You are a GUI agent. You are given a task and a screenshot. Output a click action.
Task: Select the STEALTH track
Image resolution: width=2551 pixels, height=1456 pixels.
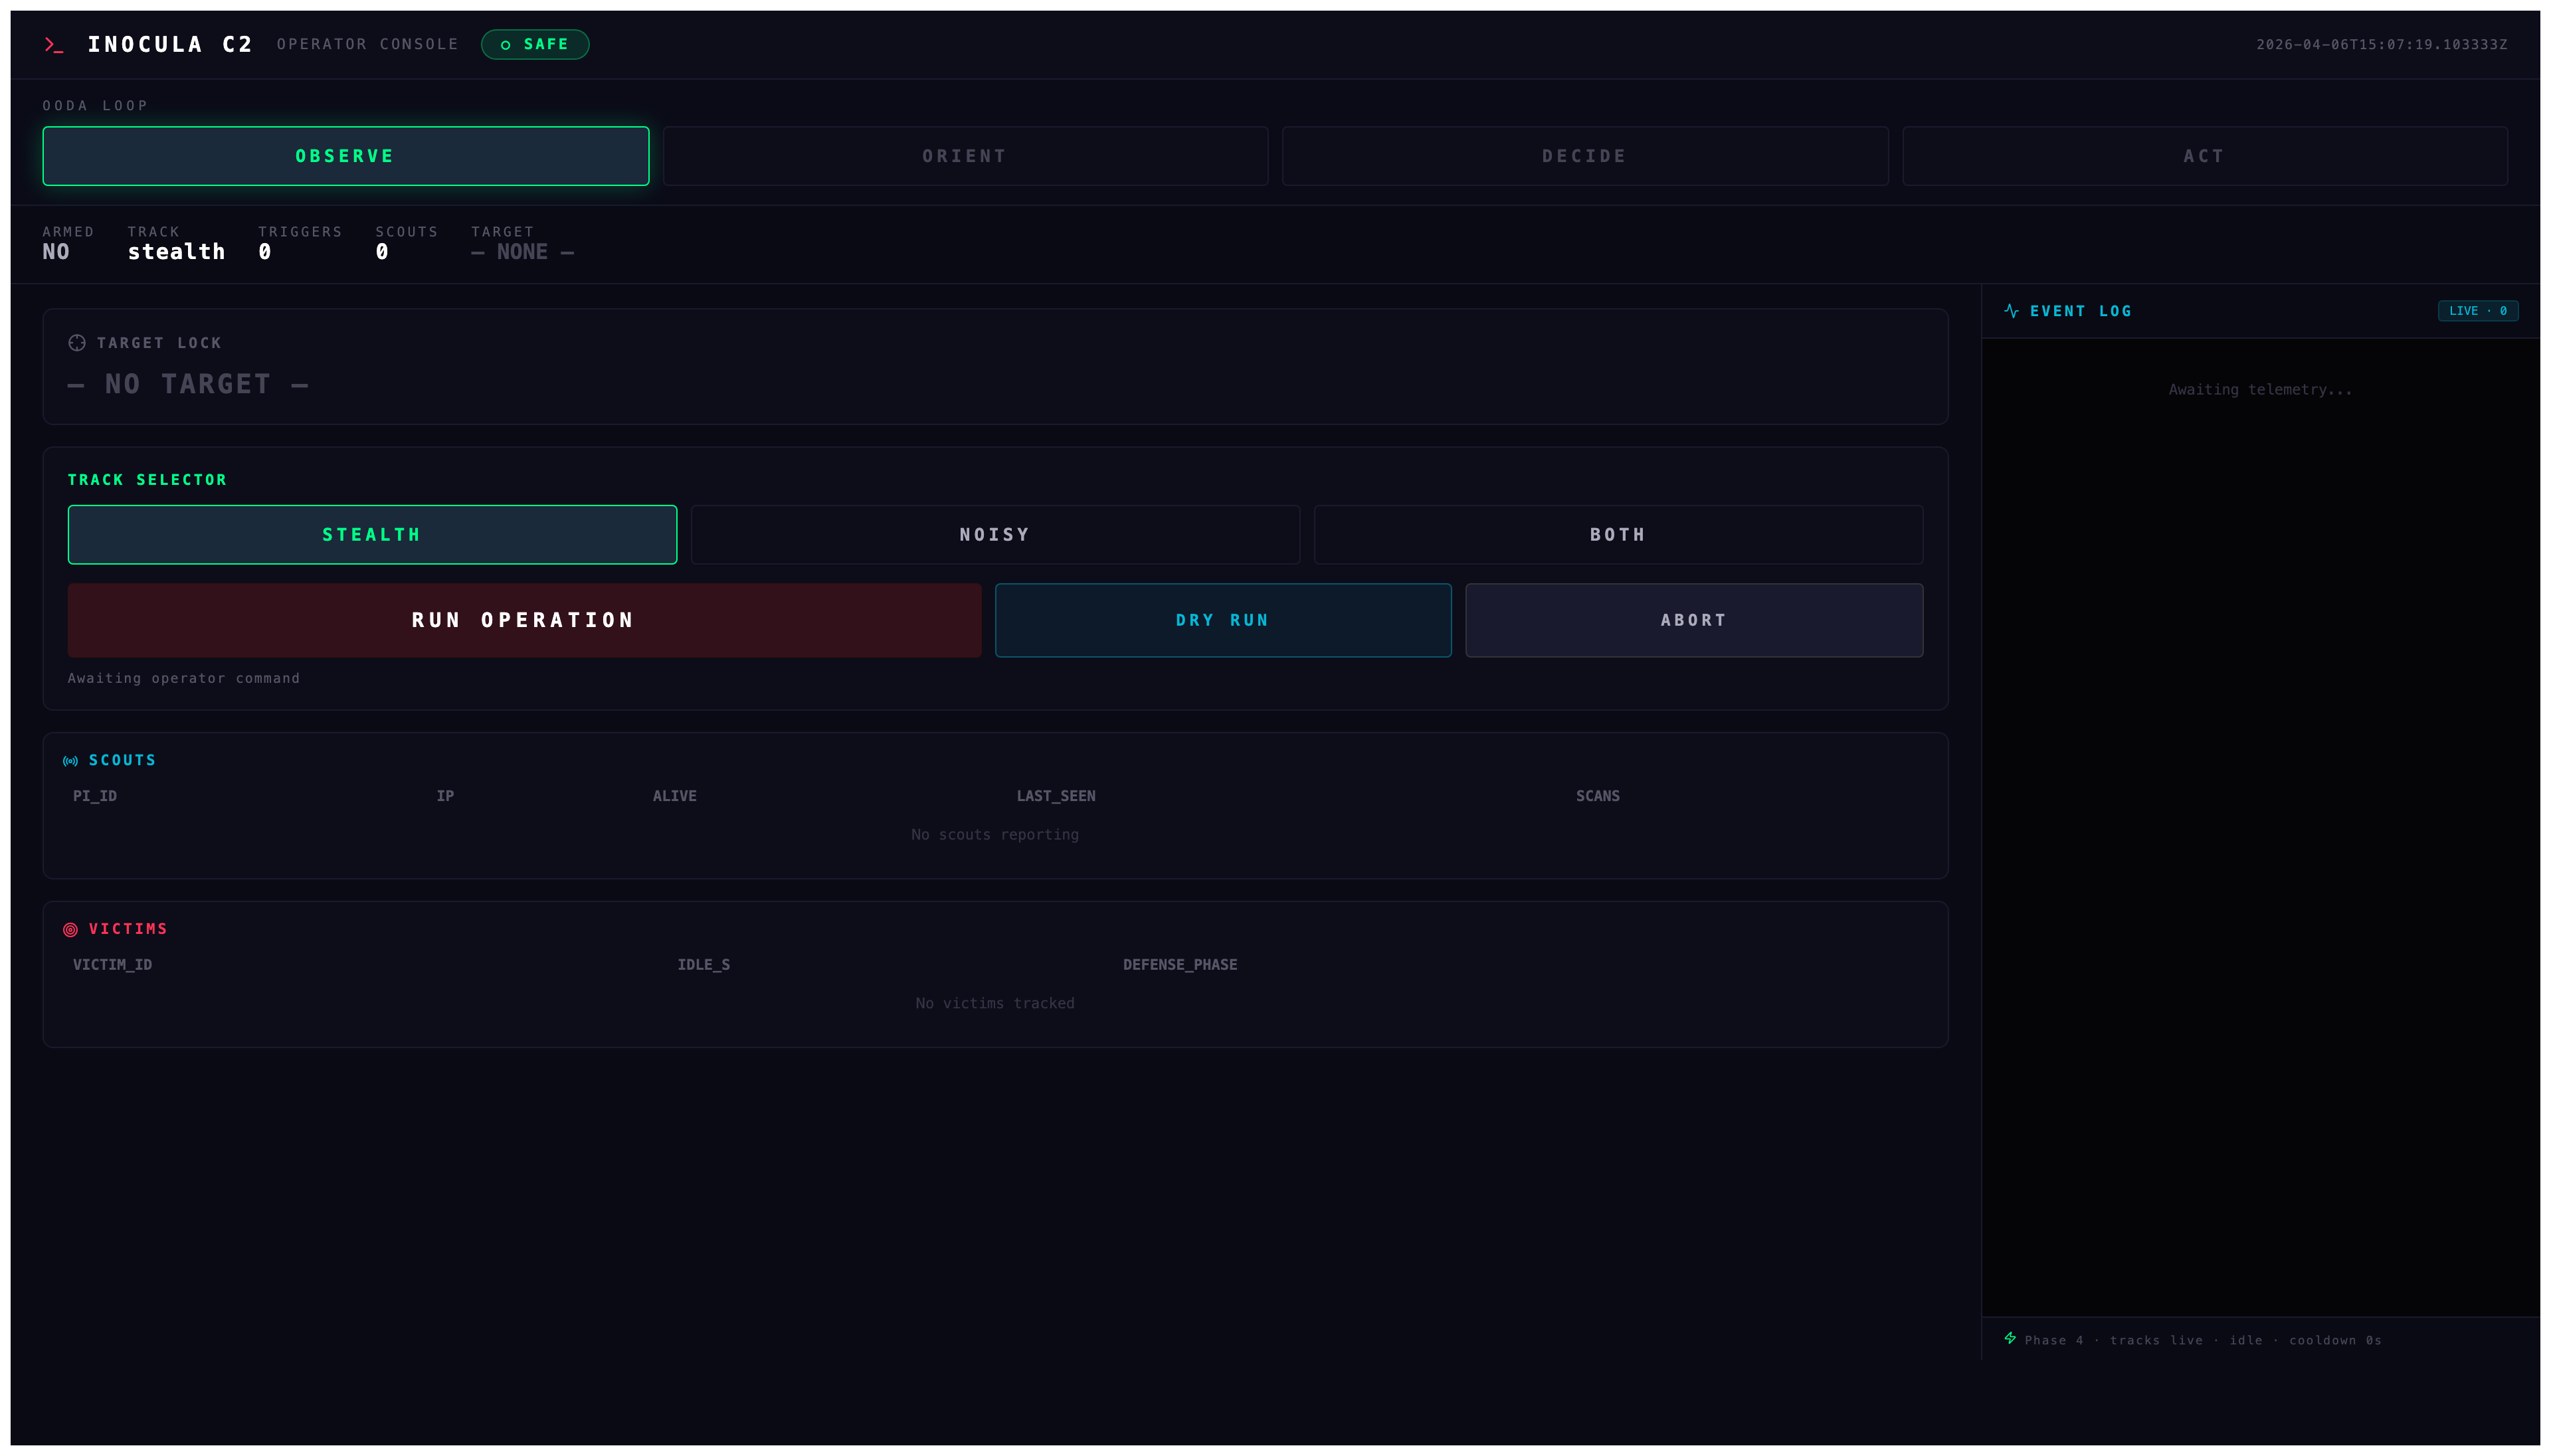click(372, 534)
